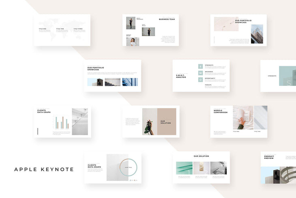Click the Business Team slide heading
The height and width of the screenshot is (198, 296).
167,19
